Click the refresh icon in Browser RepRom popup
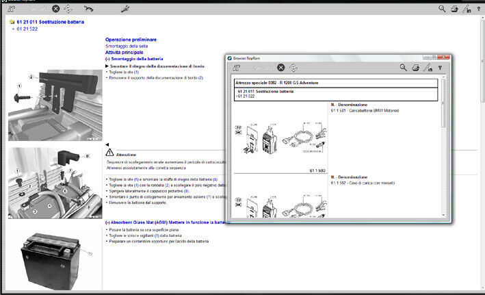 pos(293,68)
